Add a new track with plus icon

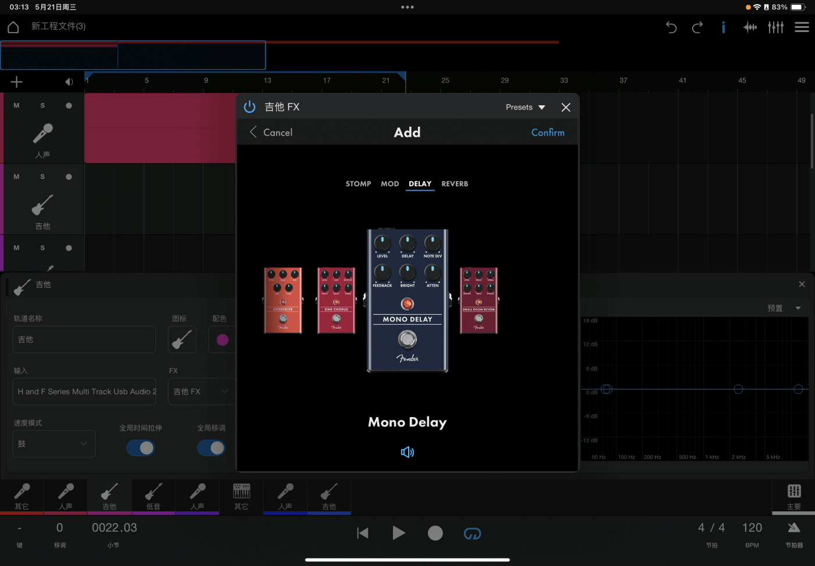[x=16, y=82]
